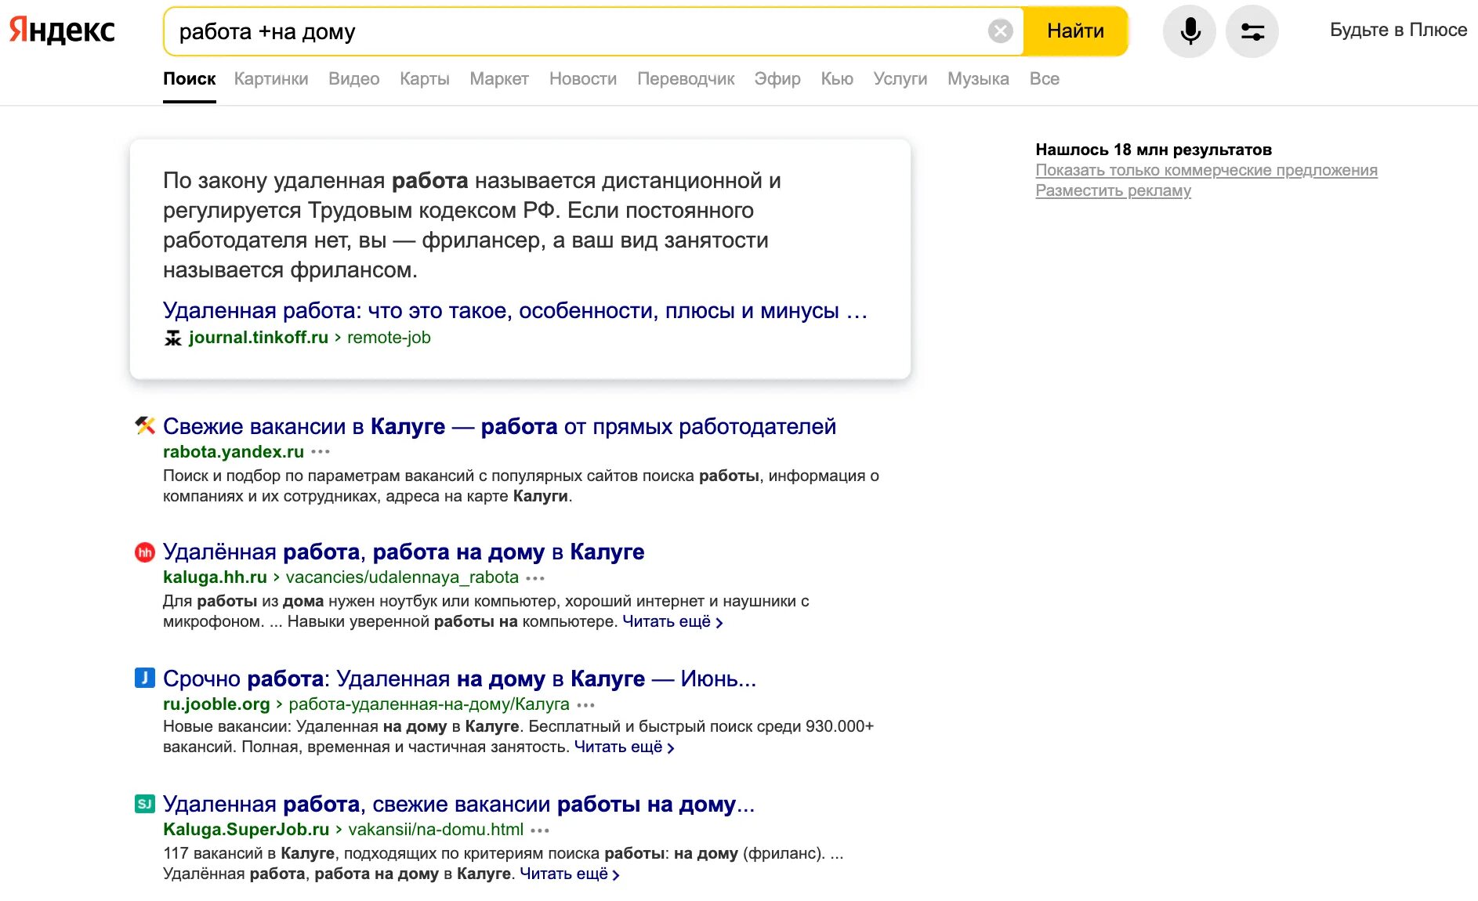Click the Нашлось 18 млн результатов text
The width and height of the screenshot is (1478, 901).
[1154, 150]
